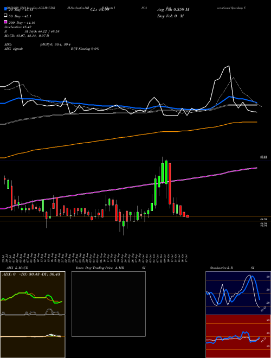Click the Stochastics & RSI panel title
Viewport: 271px width, 358px height.
[232, 268]
